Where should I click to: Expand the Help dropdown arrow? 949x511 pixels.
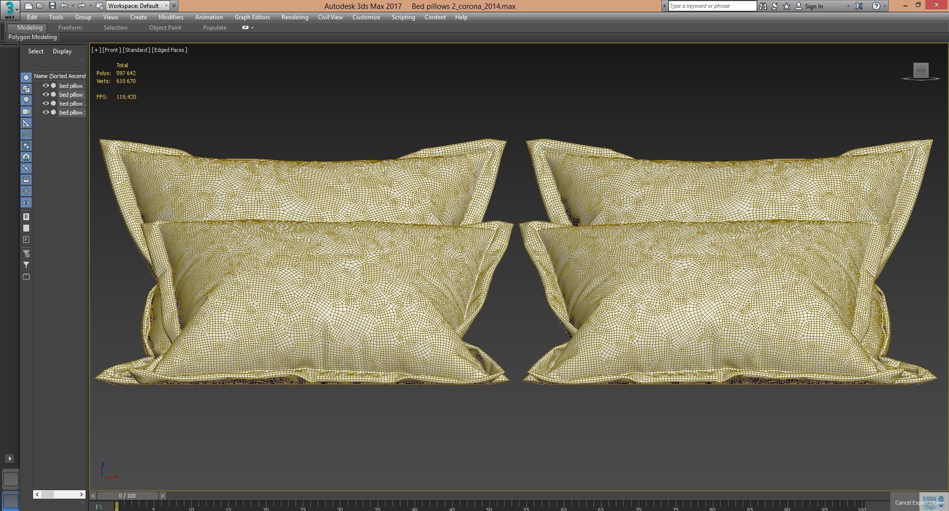pos(885,6)
